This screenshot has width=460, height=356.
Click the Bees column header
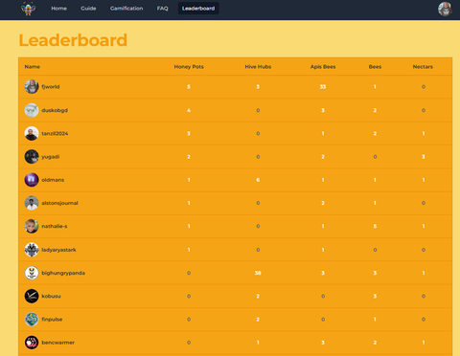[375, 67]
